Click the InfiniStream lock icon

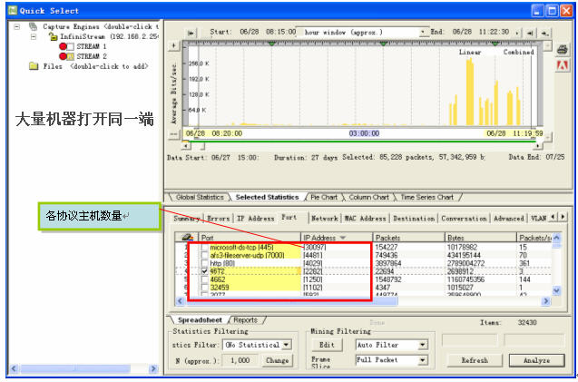coord(54,36)
